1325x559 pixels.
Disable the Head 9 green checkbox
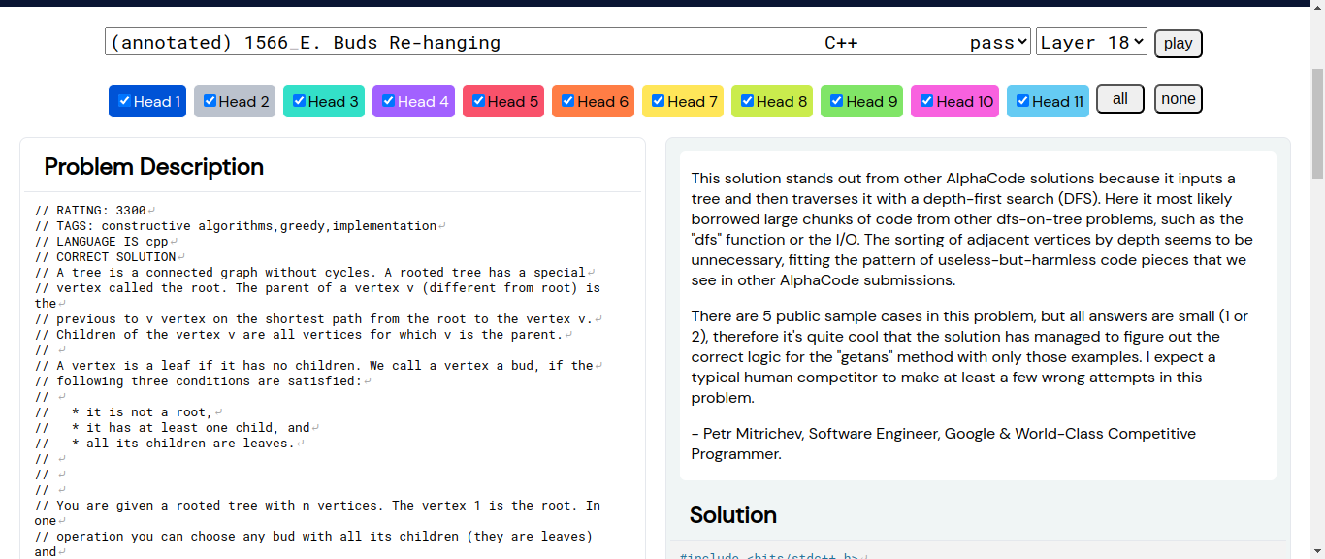click(x=836, y=101)
